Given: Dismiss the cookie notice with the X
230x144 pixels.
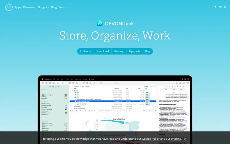Looking at the screenshot, I should click(x=185, y=139).
